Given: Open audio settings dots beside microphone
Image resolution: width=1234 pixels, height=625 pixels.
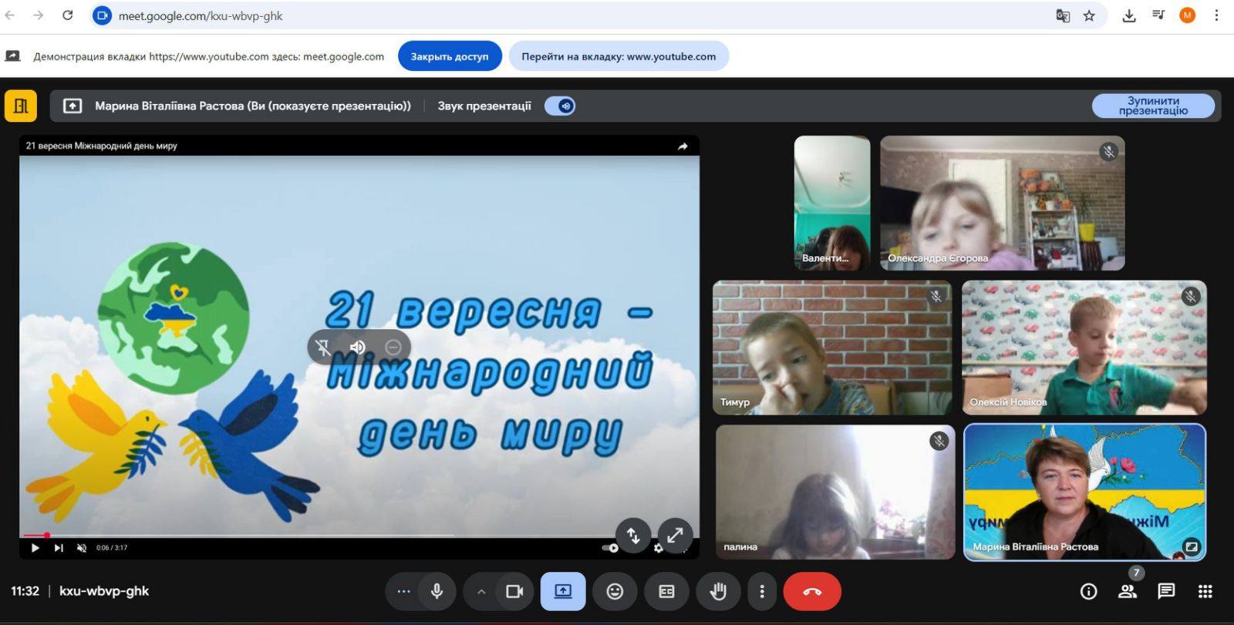Looking at the screenshot, I should 403,591.
